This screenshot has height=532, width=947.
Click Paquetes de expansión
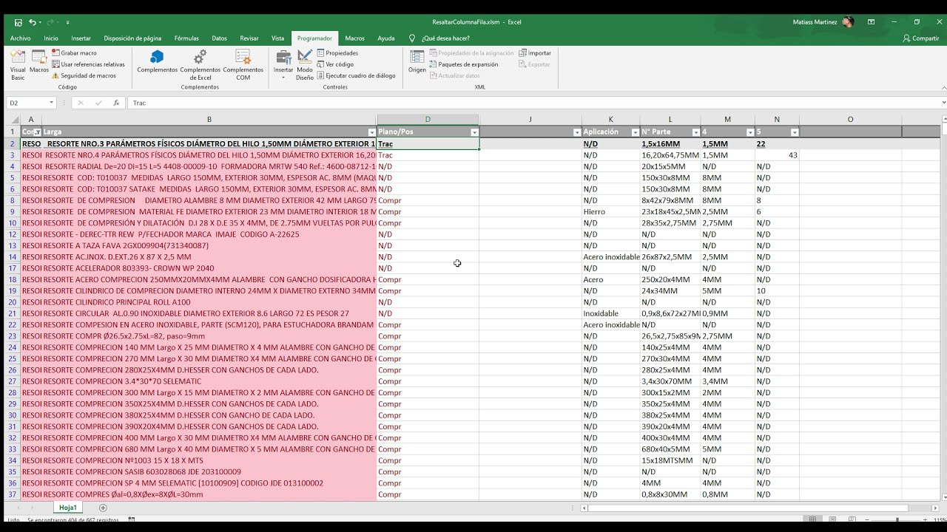click(463, 64)
